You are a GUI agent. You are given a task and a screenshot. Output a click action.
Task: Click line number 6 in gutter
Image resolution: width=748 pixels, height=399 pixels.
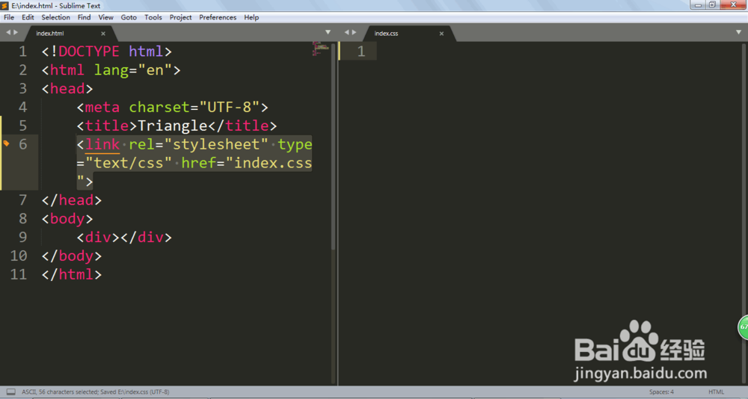coord(22,144)
